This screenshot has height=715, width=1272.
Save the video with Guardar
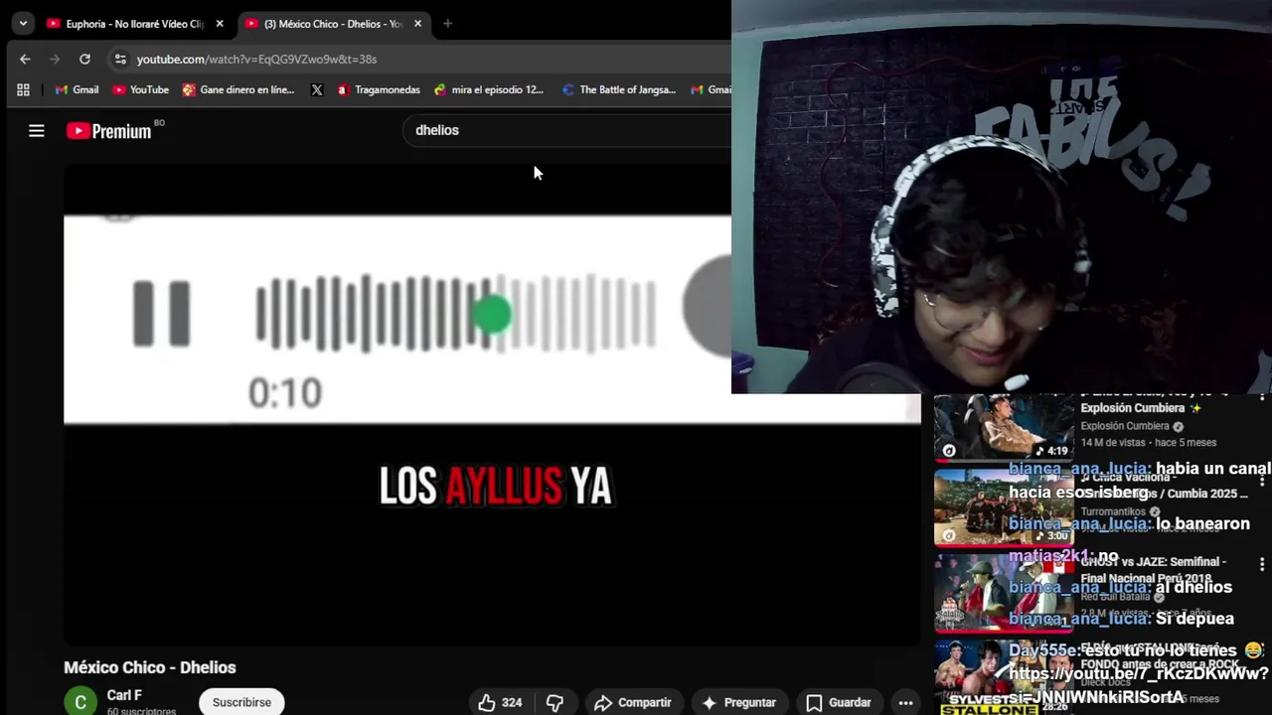839,702
